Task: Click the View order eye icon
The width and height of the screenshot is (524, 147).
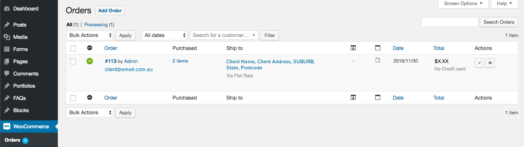Action: [490, 63]
